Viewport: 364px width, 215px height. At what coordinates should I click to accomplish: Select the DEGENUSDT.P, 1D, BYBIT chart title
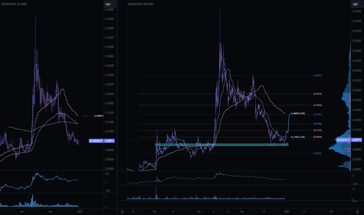tap(14, 4)
